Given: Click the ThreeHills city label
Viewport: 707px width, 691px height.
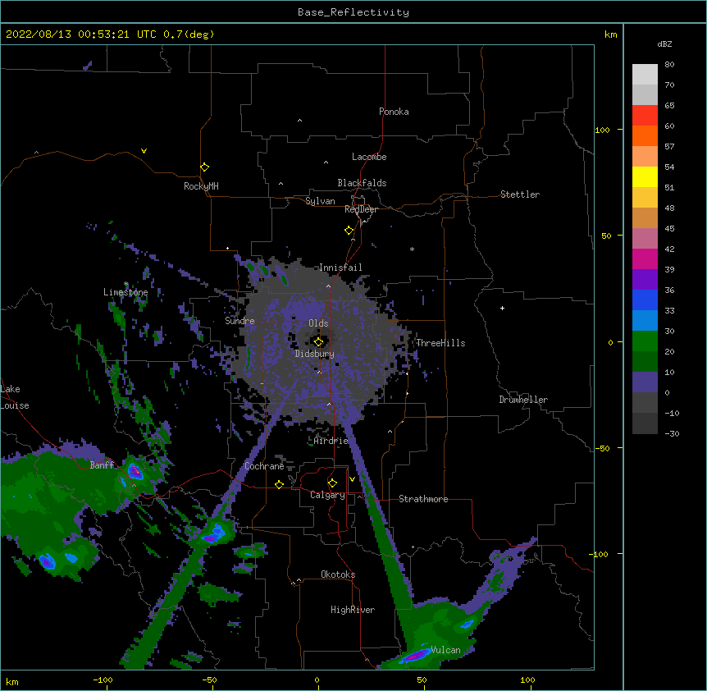Looking at the screenshot, I should pyautogui.click(x=440, y=343).
